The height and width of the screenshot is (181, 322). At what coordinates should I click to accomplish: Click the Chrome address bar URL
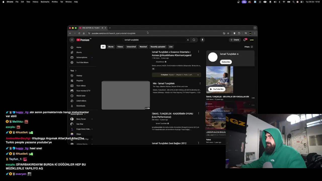tap(113, 33)
